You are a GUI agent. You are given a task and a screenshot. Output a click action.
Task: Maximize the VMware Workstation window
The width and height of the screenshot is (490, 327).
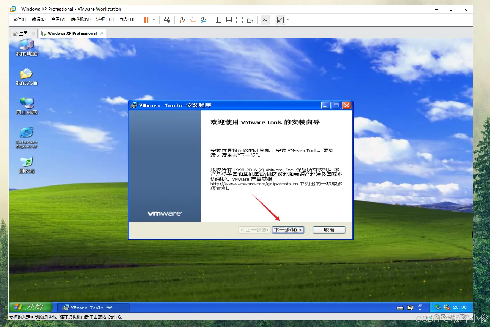[x=451, y=9]
